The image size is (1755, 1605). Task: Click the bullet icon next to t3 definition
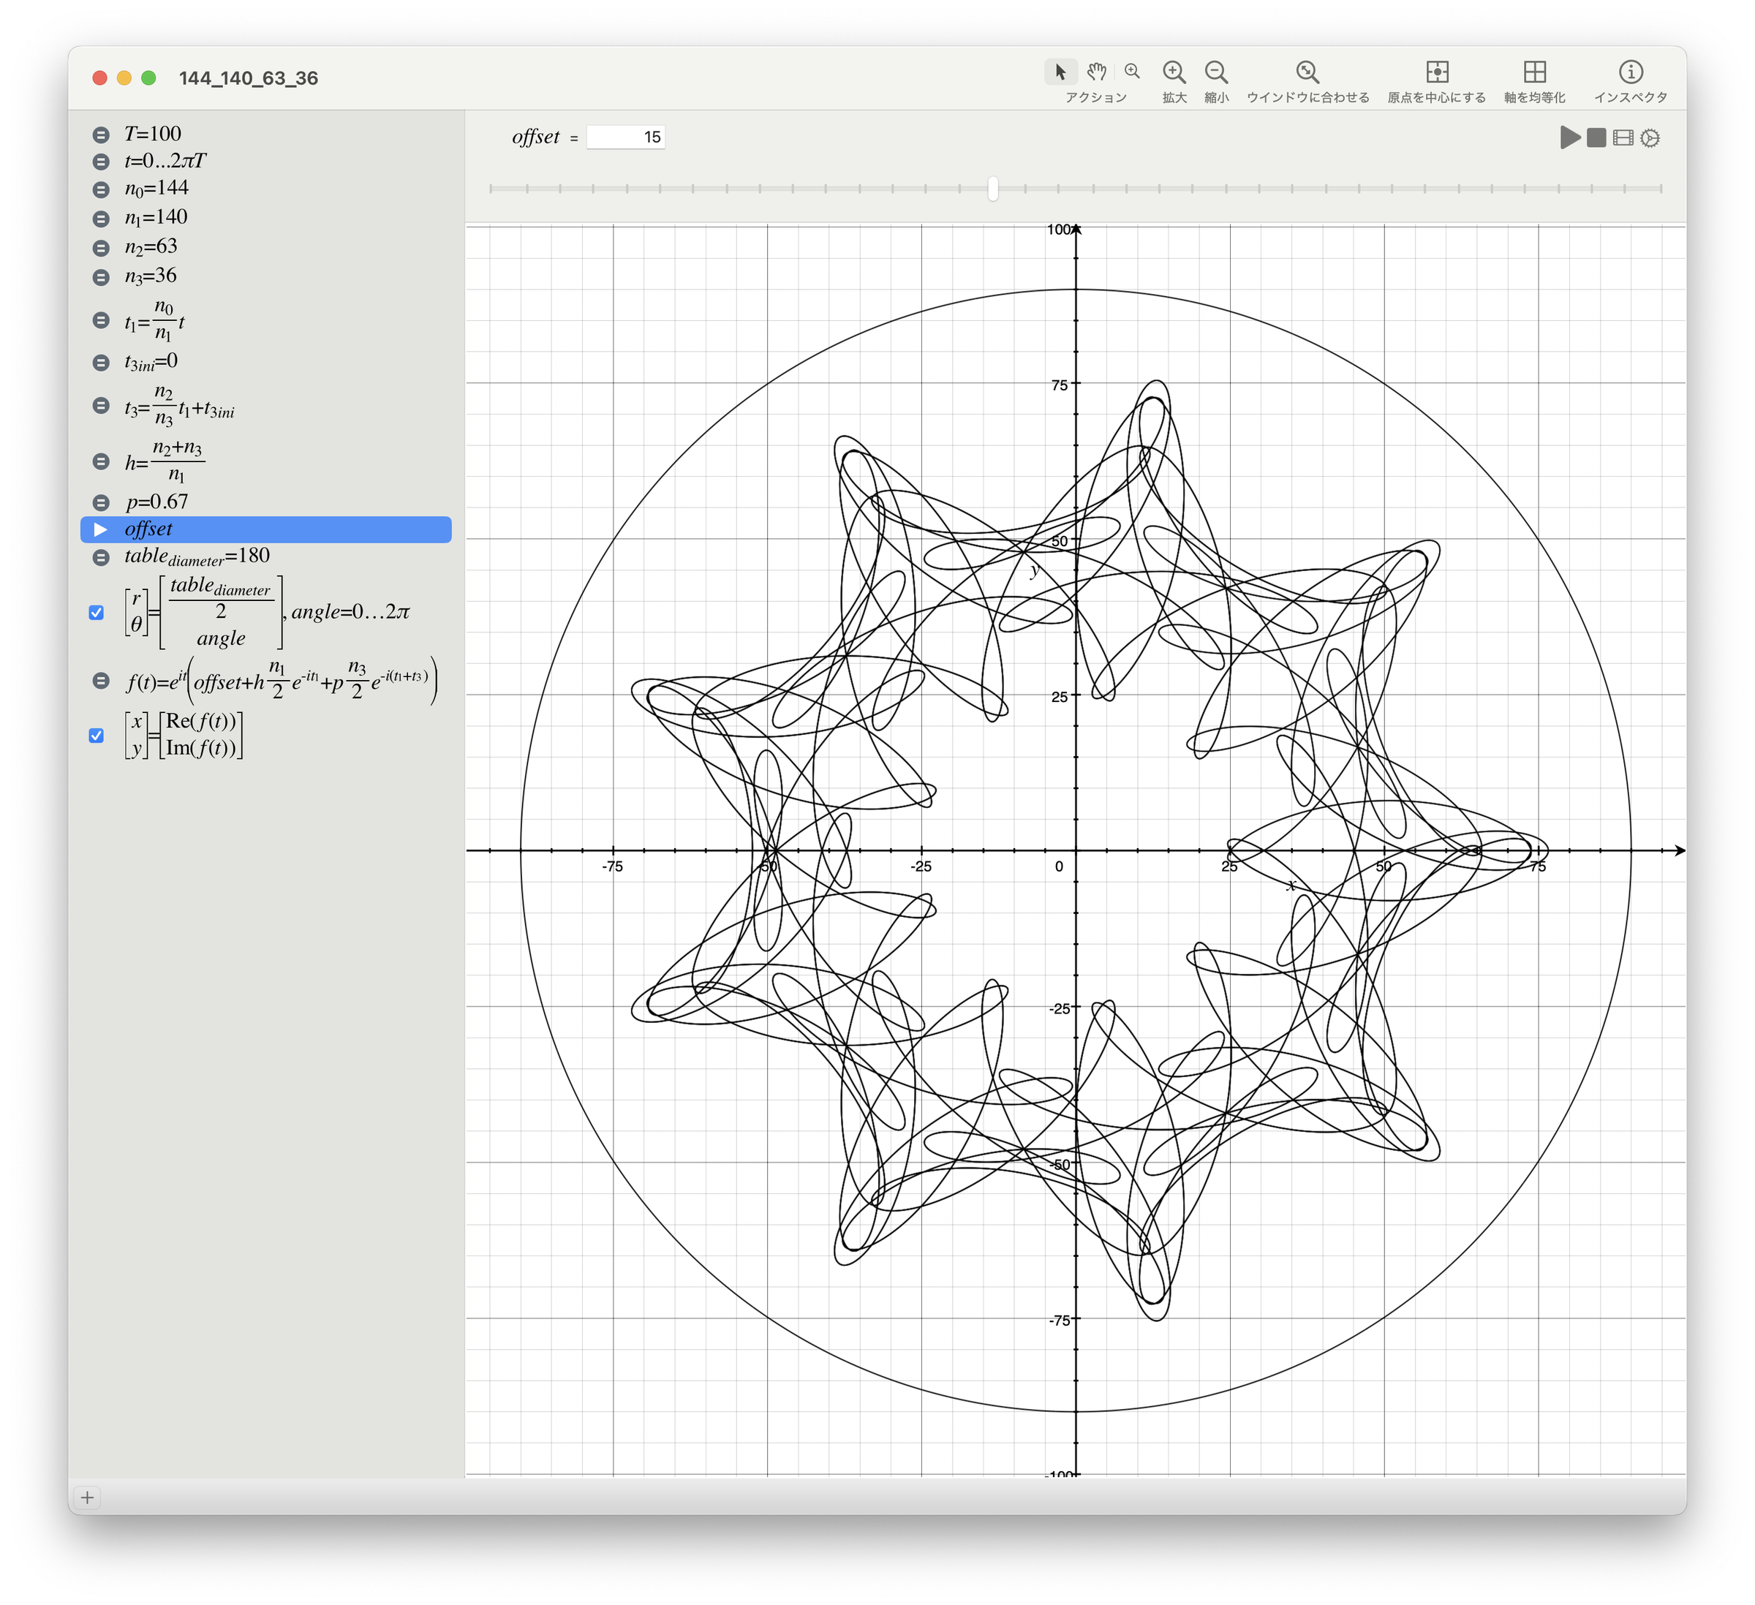point(101,406)
